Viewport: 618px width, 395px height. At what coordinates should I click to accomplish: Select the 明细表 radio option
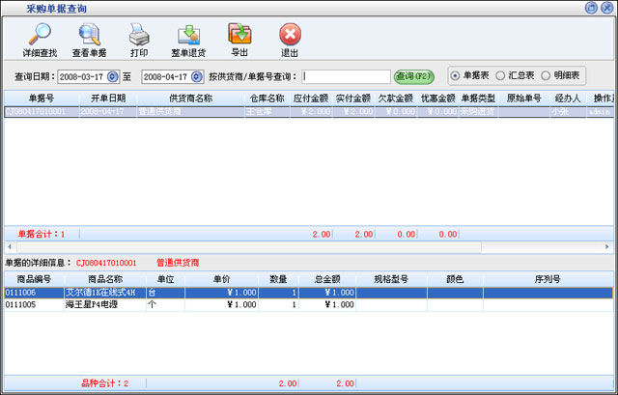[x=547, y=75]
